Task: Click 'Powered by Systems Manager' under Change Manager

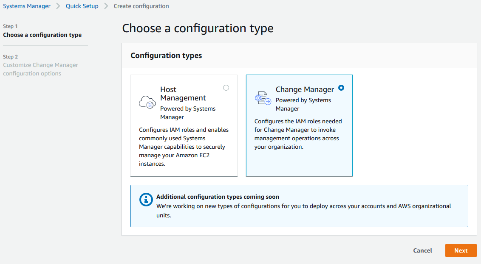Action: coord(303,104)
